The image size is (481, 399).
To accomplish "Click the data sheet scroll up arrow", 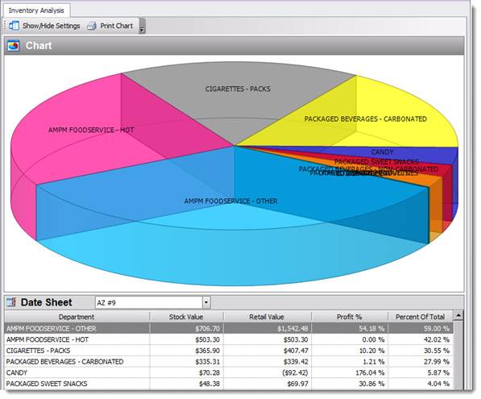I will (458, 315).
